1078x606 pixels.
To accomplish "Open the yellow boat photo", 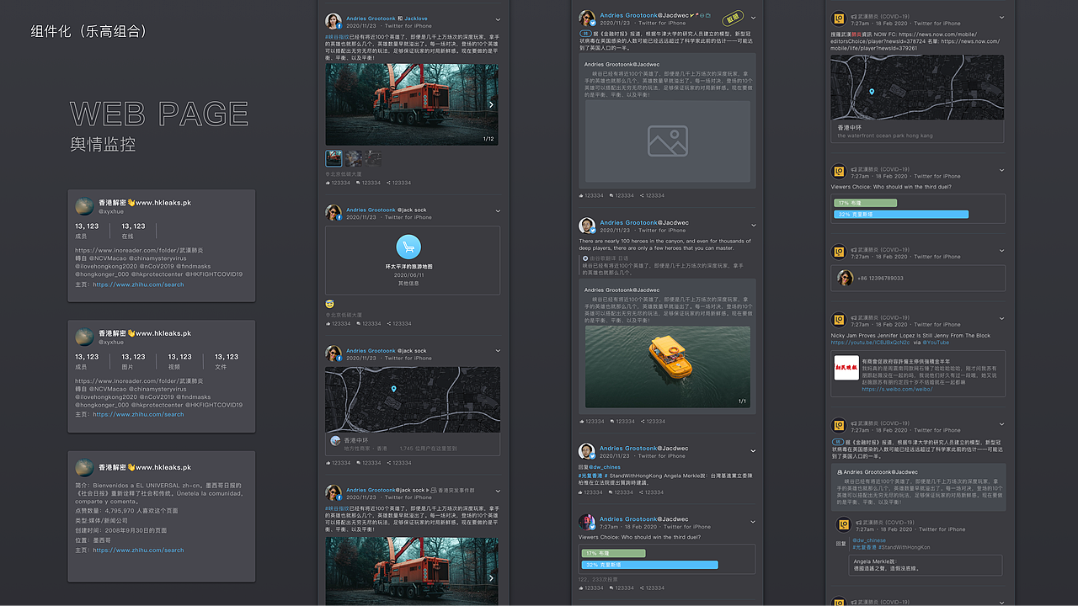I will [668, 367].
